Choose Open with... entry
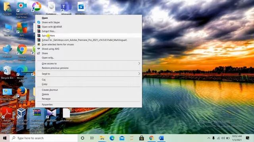The image size is (254, 142). pos(89,58)
